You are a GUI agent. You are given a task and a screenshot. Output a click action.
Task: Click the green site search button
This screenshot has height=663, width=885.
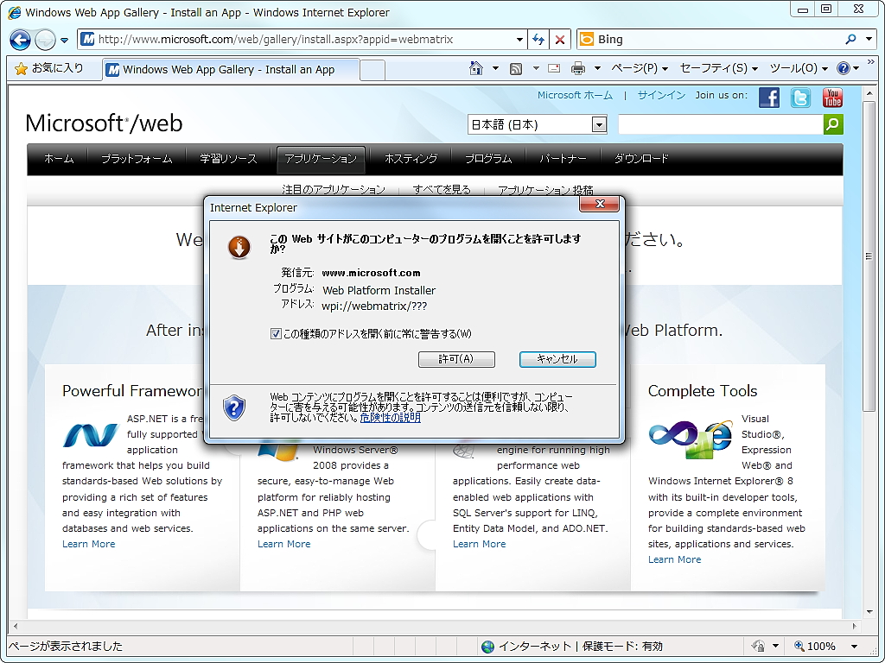[x=833, y=124]
